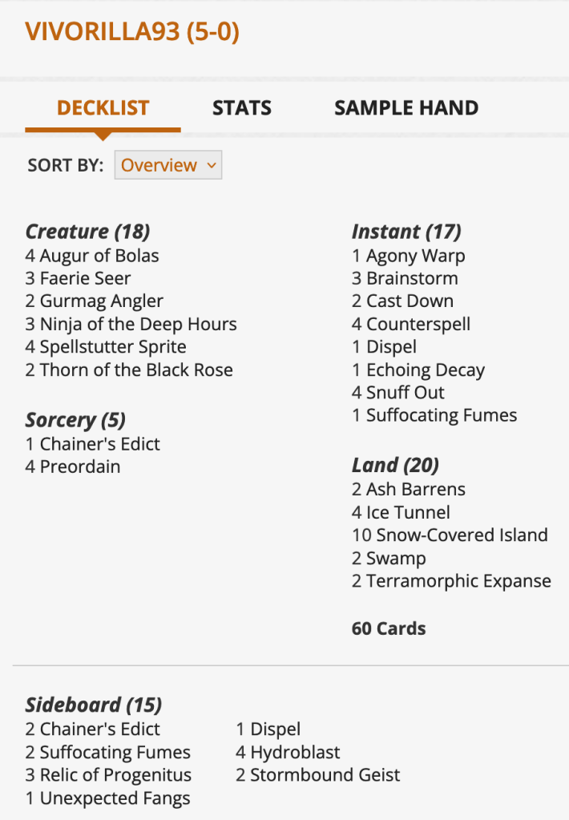Open the Sort By Overview dropdown
Screen dimensions: 569x820
[167, 165]
